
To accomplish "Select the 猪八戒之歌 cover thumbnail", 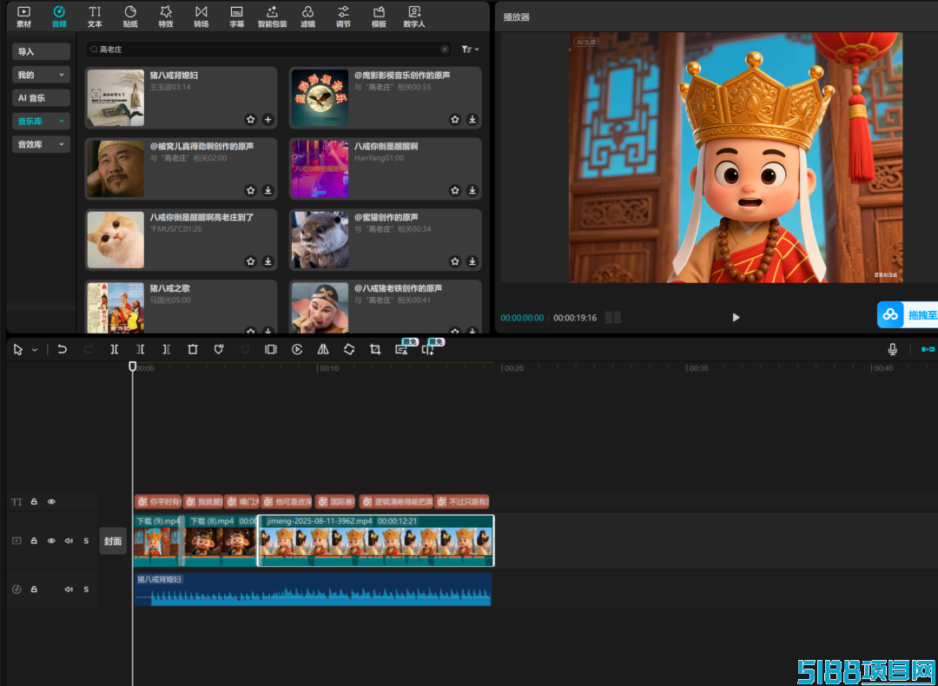I will [116, 307].
